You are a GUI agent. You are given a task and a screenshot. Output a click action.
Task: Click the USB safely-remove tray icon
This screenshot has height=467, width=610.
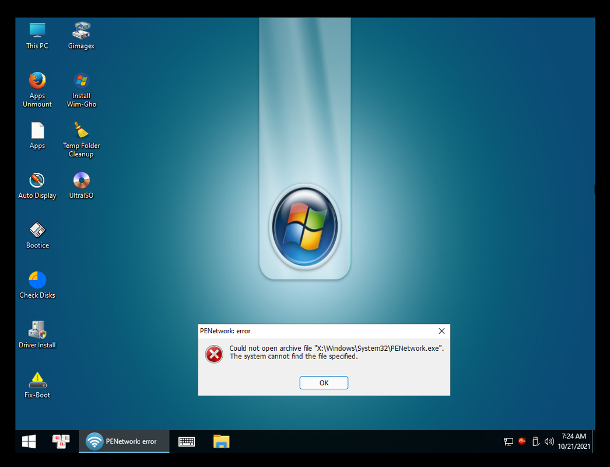536,441
